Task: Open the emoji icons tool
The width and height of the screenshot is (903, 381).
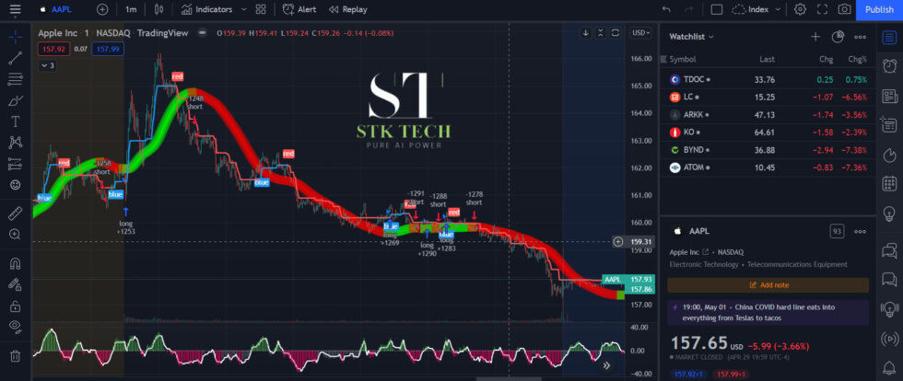Action: [x=15, y=185]
